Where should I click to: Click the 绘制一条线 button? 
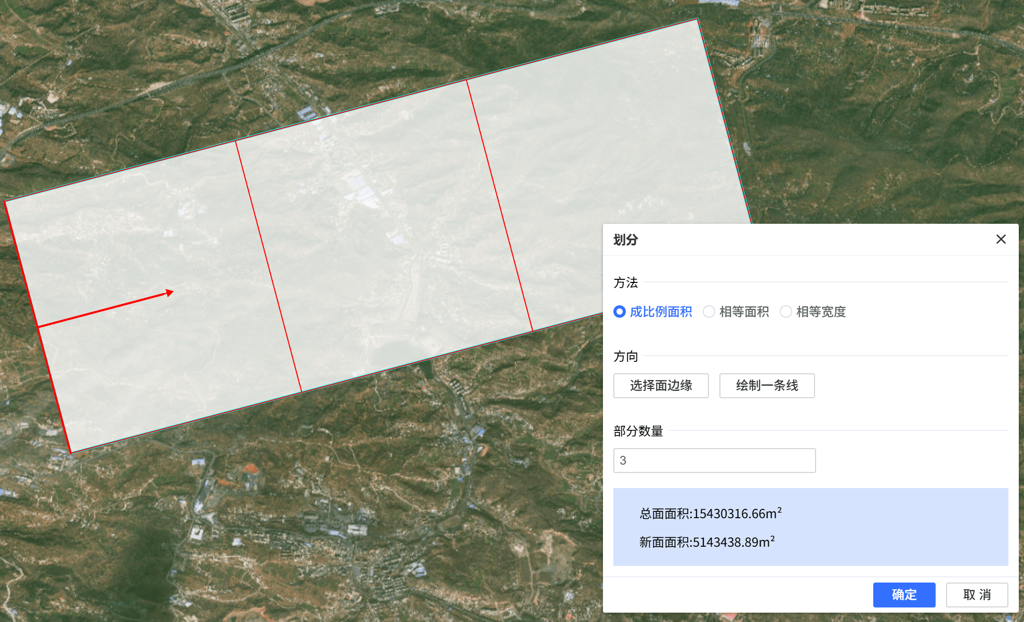pos(767,386)
